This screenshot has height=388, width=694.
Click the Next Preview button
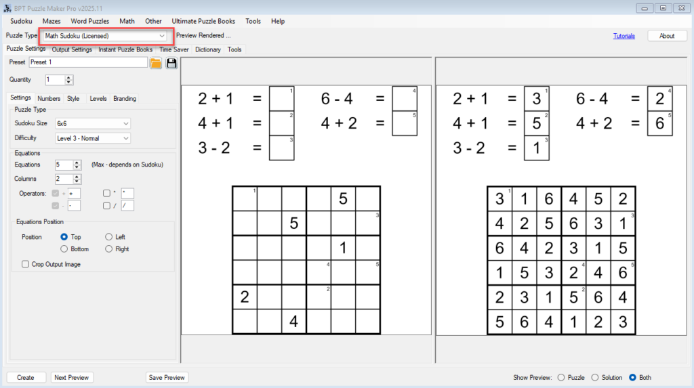point(71,377)
